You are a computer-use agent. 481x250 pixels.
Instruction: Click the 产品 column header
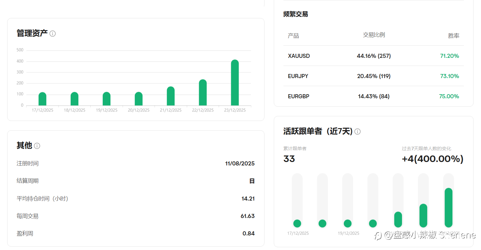[293, 36]
